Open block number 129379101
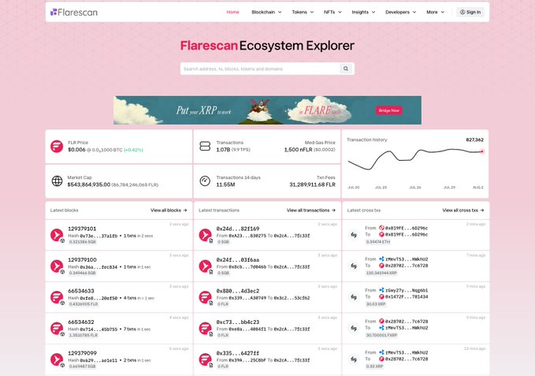 (x=82, y=229)
